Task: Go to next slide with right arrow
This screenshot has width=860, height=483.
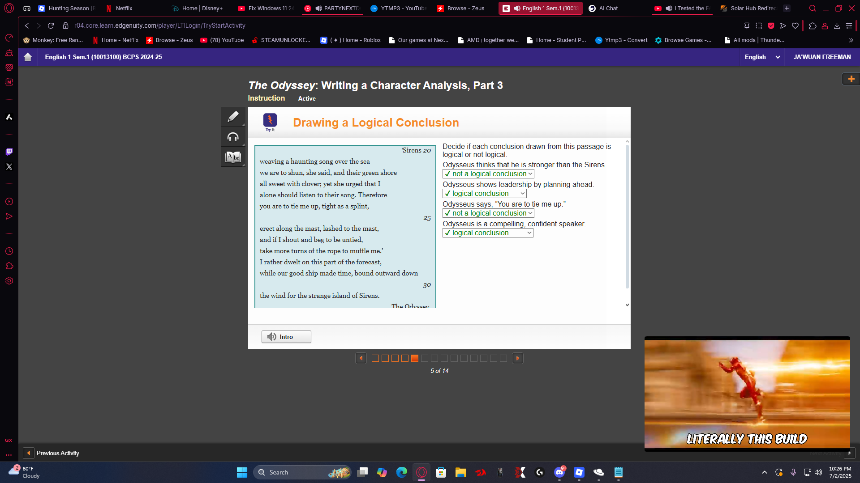Action: click(x=518, y=358)
